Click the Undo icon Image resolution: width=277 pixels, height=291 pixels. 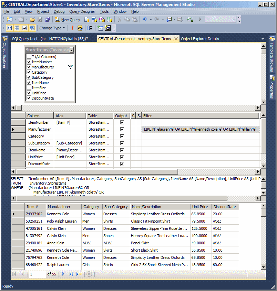(x=144, y=19)
